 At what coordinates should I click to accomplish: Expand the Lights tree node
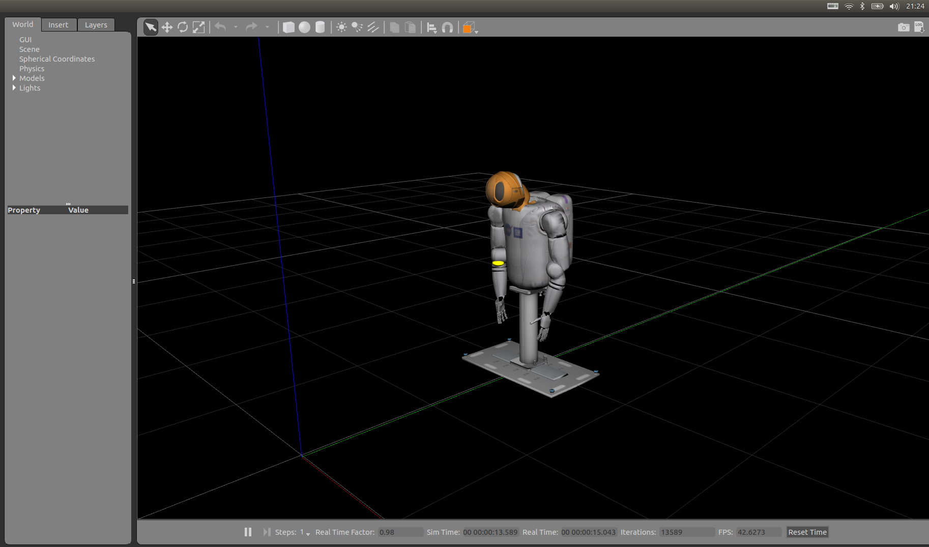coord(14,88)
